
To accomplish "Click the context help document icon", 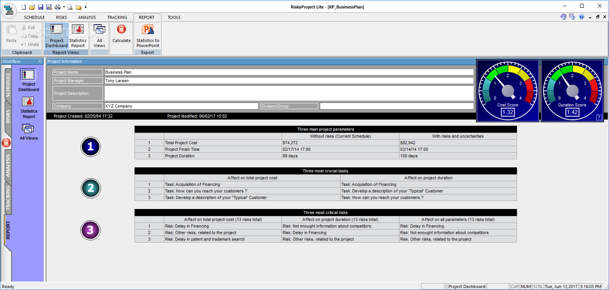I will click(x=572, y=17).
